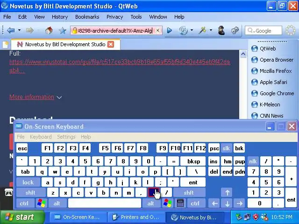299x224 pixels.
Task: Click the context menu key icon
Action: (x=180, y=203)
